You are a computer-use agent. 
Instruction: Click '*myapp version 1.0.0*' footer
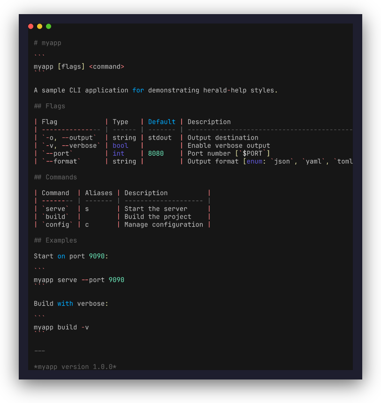pos(75,367)
